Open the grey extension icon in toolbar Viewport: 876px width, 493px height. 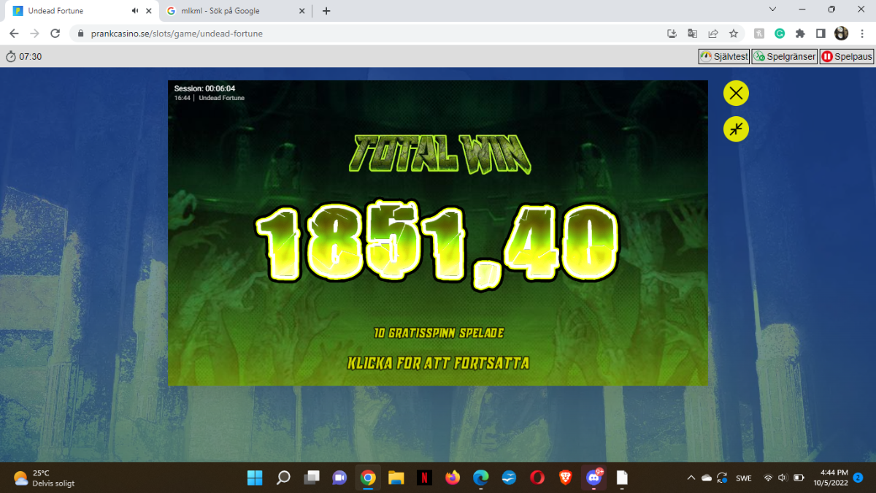click(759, 34)
